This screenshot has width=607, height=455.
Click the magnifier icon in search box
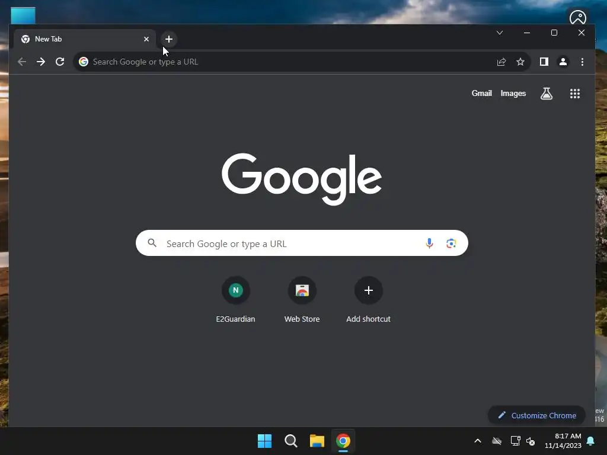click(152, 243)
